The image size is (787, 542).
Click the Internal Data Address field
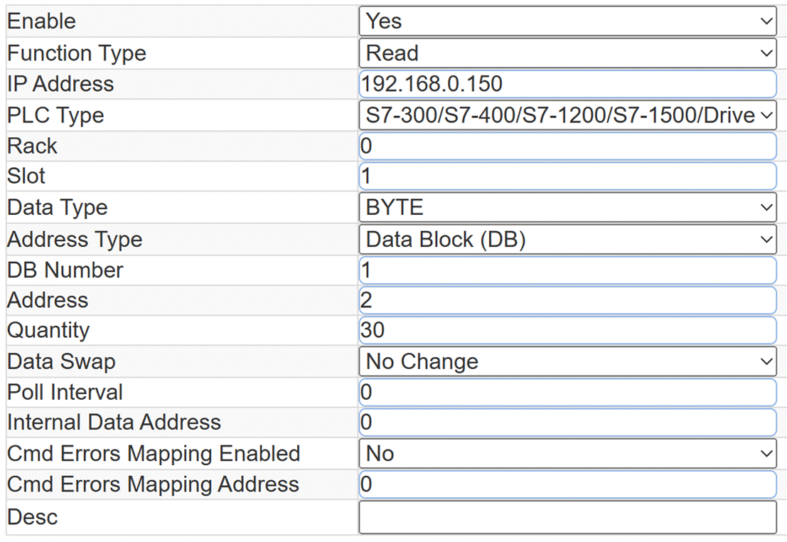[x=567, y=423]
